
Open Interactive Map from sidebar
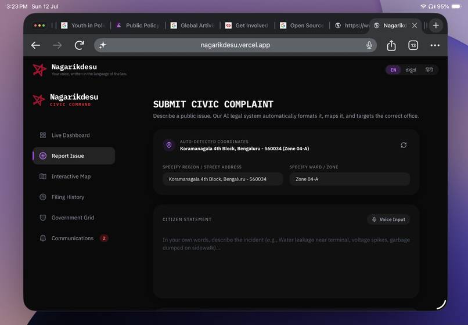click(74, 176)
